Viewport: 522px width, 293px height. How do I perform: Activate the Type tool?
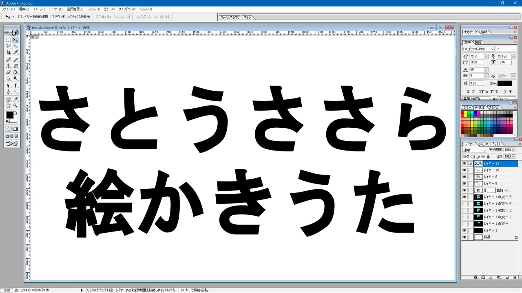[x=15, y=86]
